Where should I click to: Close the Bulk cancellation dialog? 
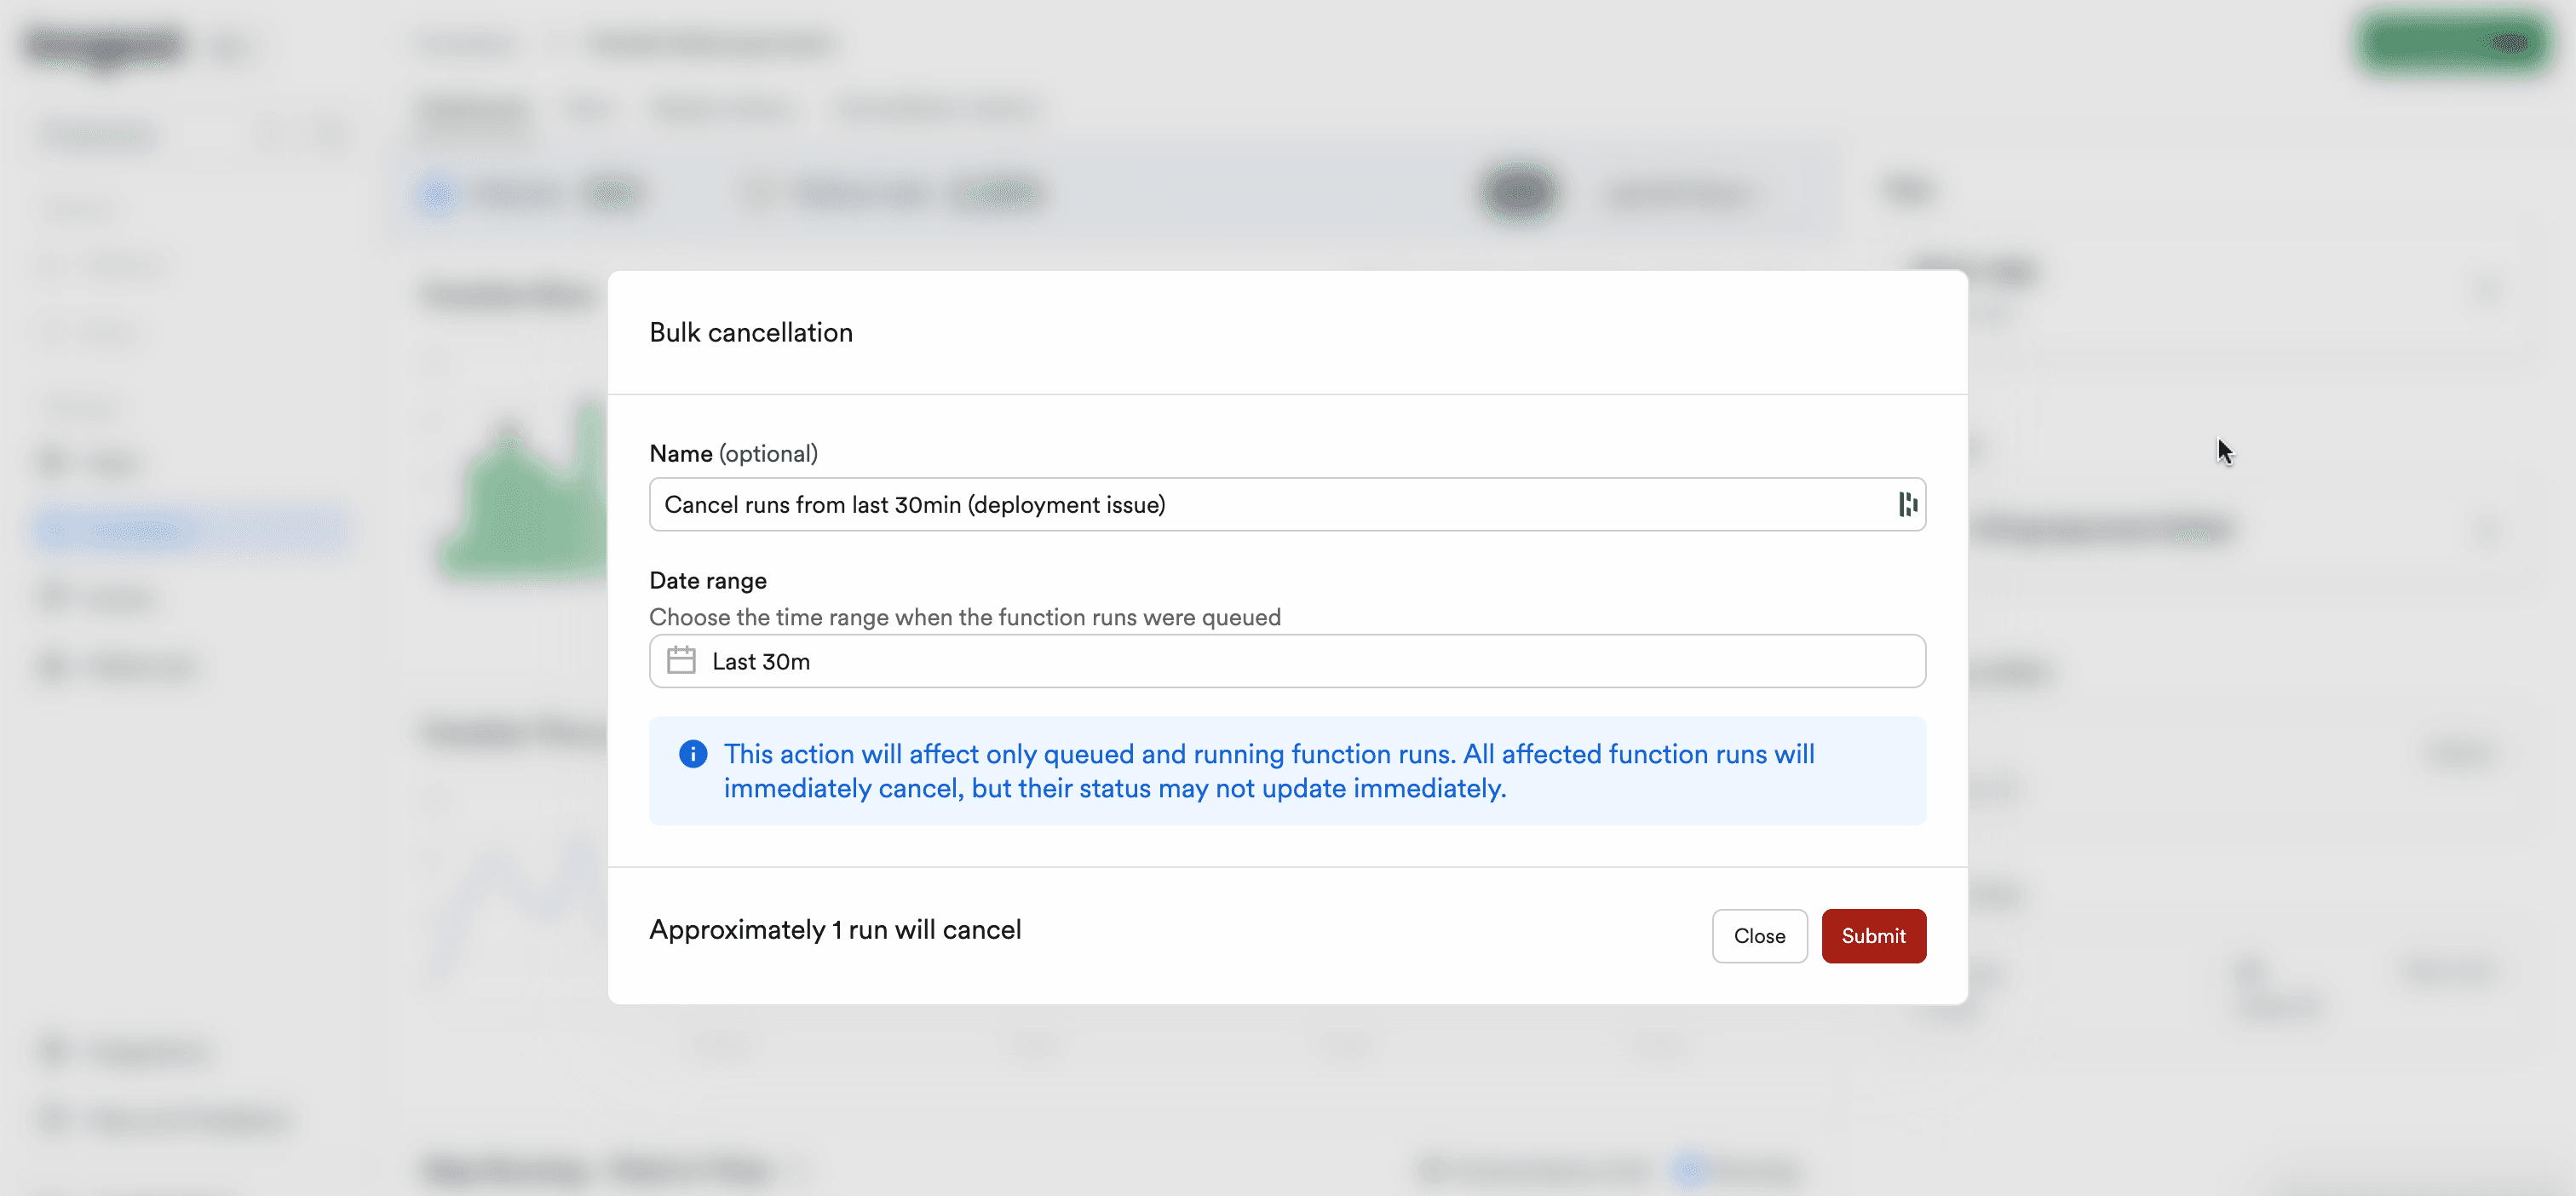click(x=1759, y=936)
